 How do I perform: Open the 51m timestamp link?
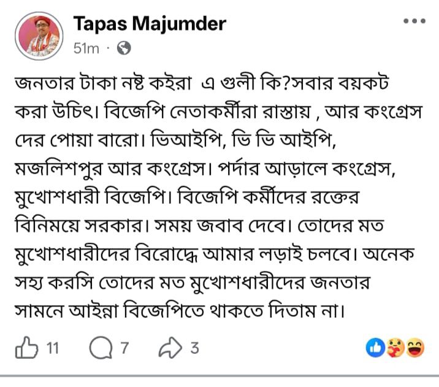tap(85, 48)
